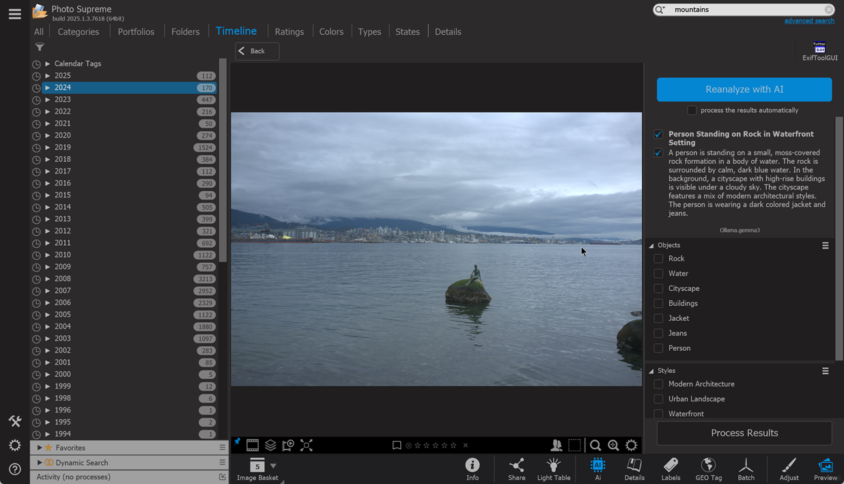
Task: Switch to the Folders tab
Action: [186, 31]
